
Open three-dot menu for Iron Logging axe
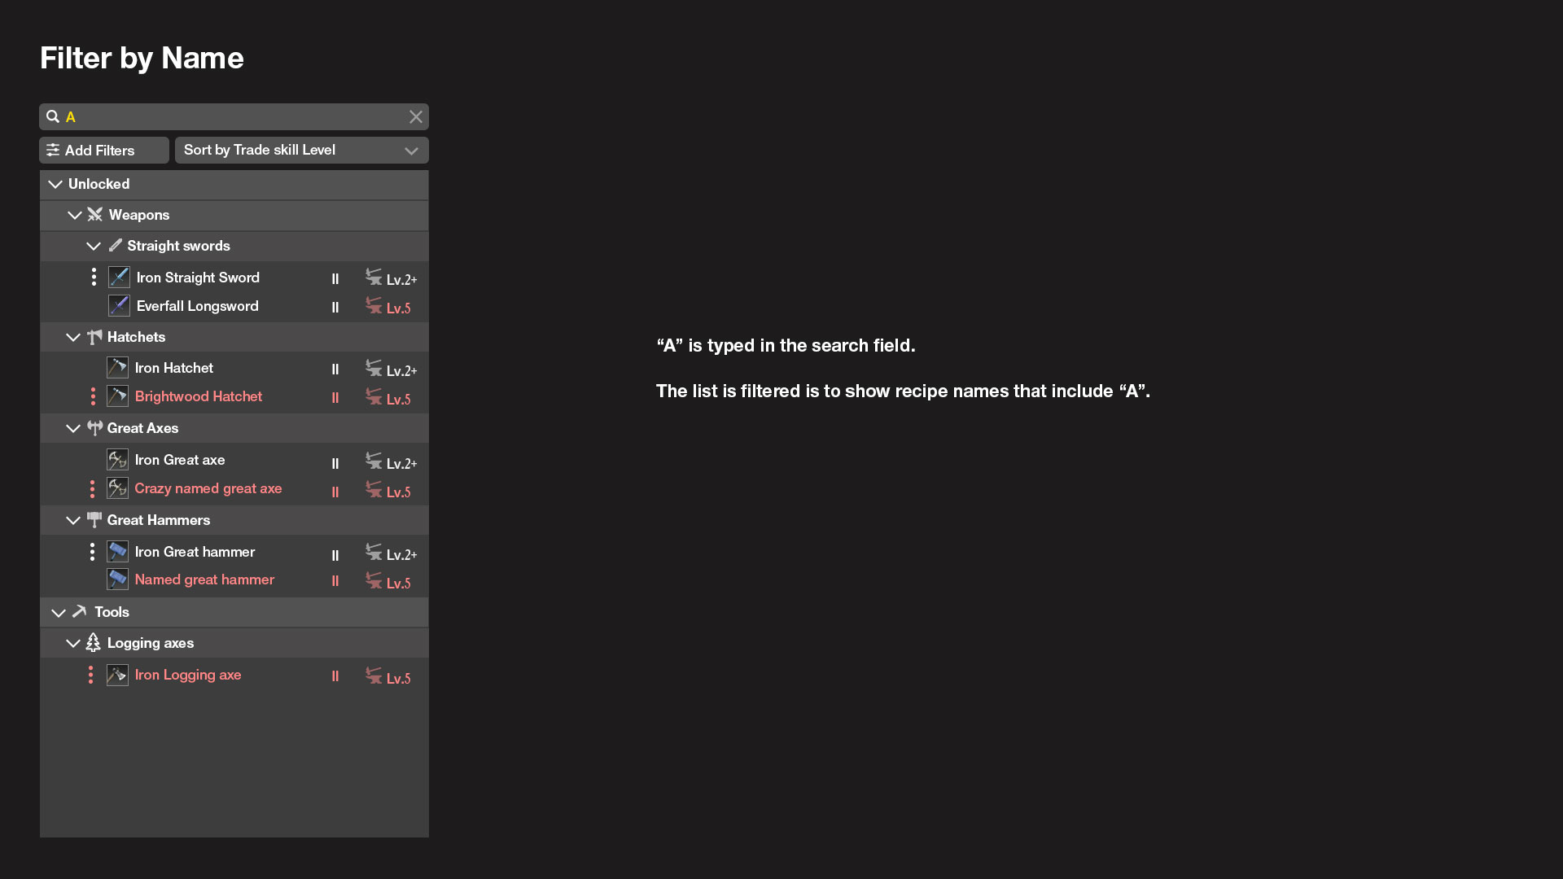[x=90, y=675]
